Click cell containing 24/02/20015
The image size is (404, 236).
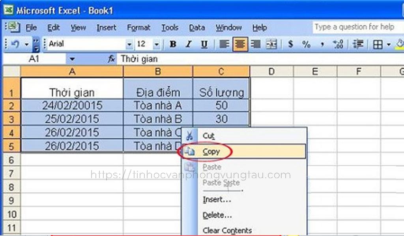pos(72,105)
